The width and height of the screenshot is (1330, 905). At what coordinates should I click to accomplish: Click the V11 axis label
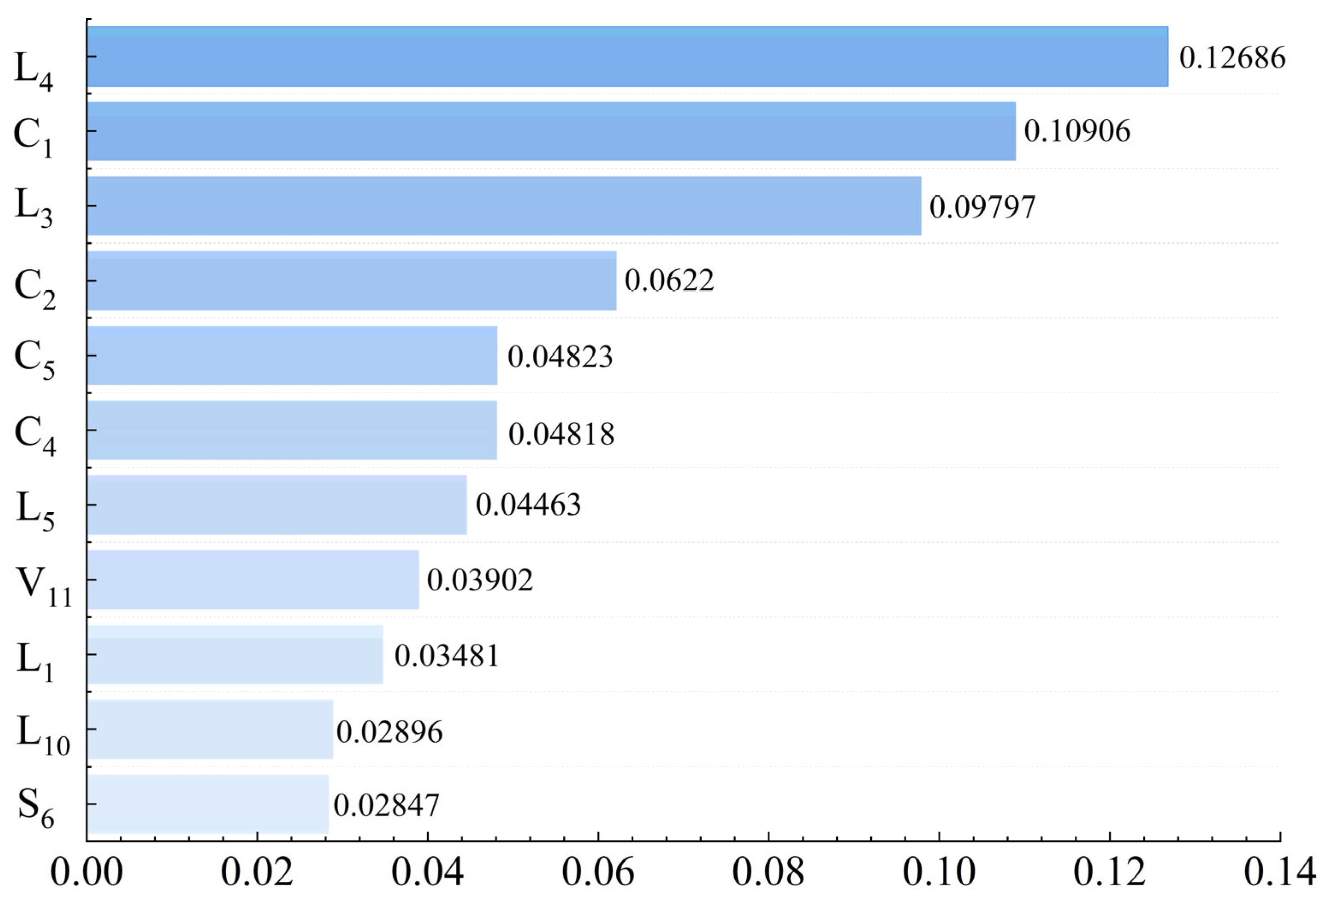(x=44, y=587)
